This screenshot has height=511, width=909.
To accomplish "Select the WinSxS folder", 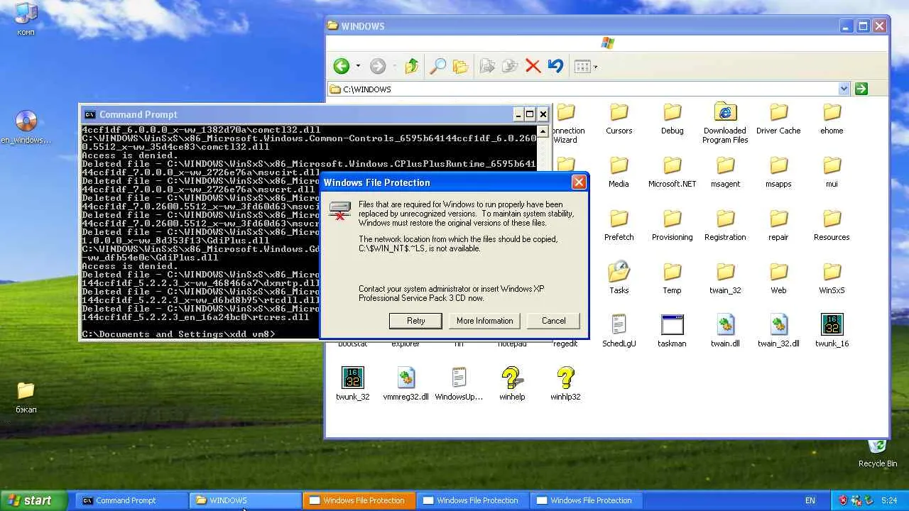I will pos(832,278).
